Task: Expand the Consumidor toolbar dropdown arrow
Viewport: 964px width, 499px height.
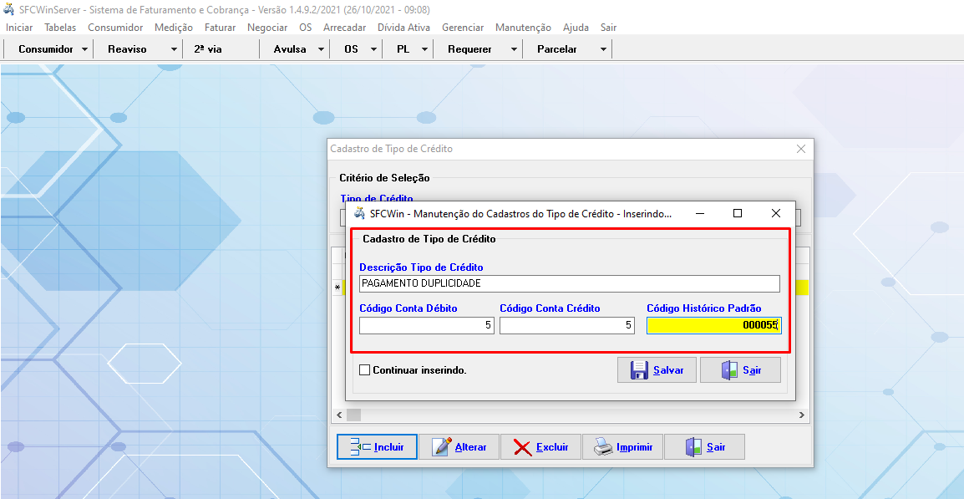Action: coord(85,49)
